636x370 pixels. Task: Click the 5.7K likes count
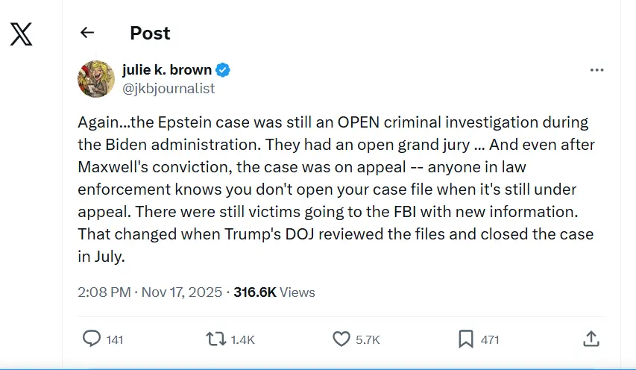(x=368, y=339)
